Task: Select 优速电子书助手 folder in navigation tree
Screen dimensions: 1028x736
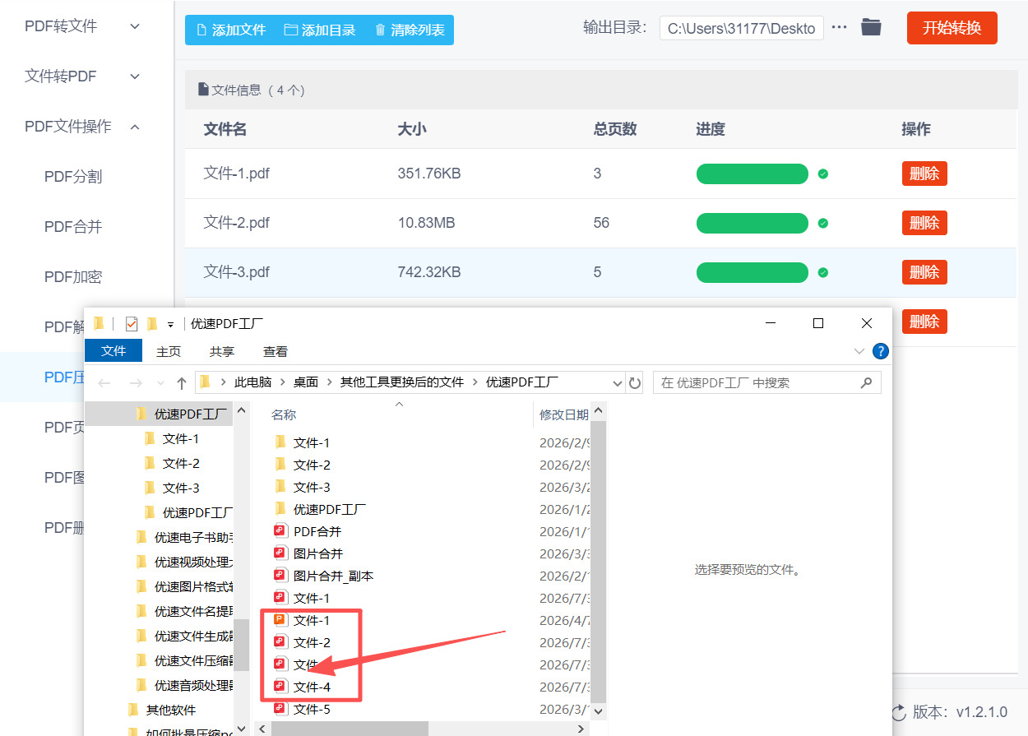Action: [x=194, y=537]
